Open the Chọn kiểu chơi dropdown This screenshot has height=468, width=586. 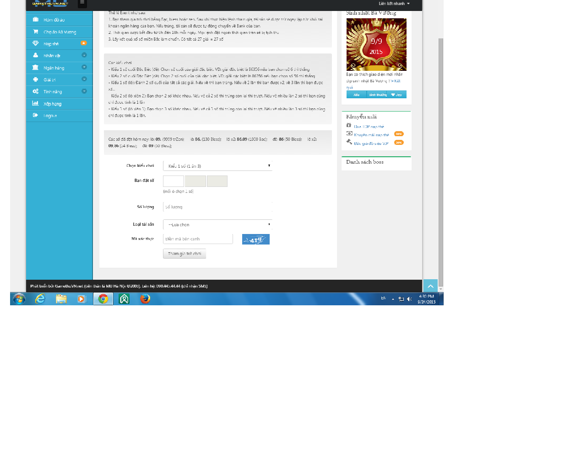217,166
